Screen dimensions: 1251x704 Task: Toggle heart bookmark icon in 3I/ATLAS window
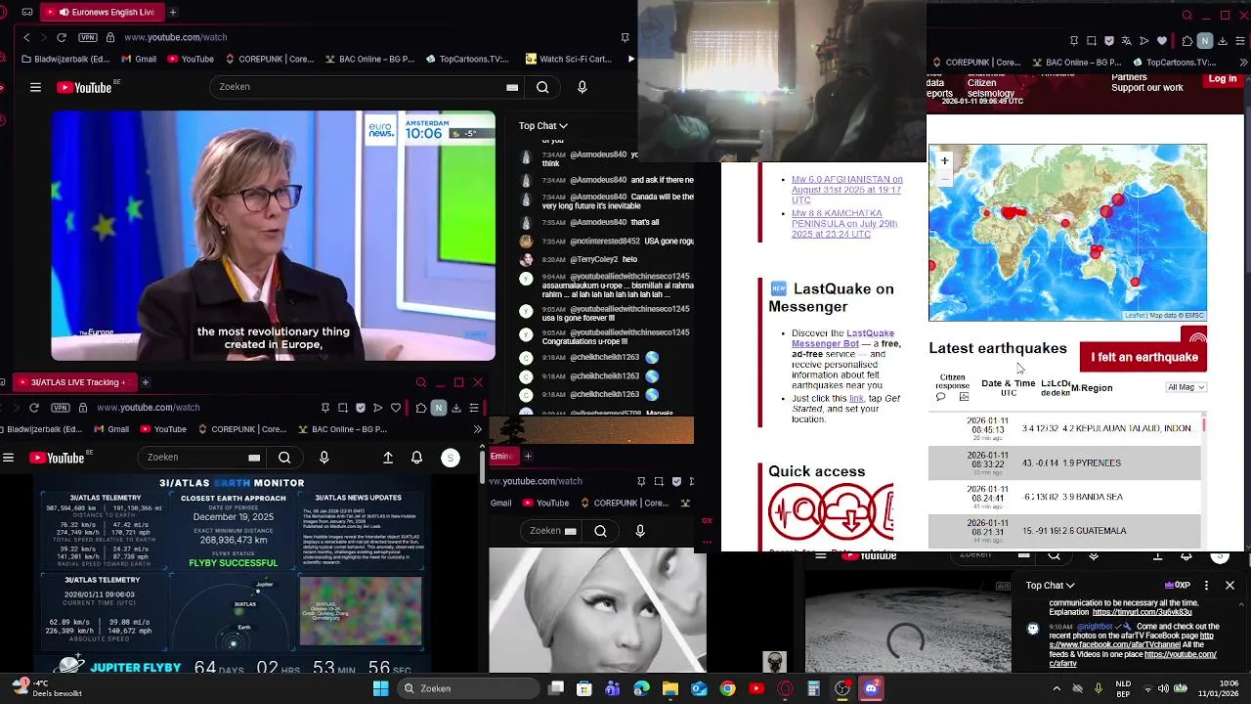pos(396,408)
